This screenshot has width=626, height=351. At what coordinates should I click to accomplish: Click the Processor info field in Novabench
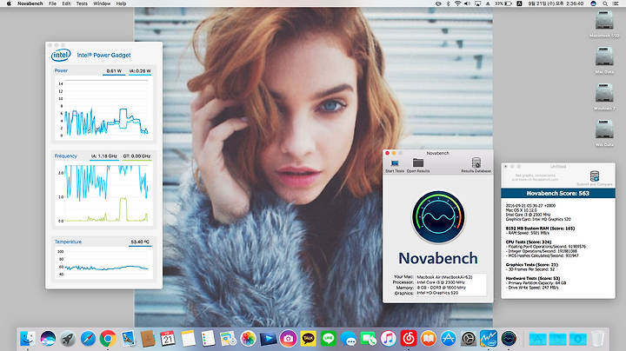[x=451, y=282]
